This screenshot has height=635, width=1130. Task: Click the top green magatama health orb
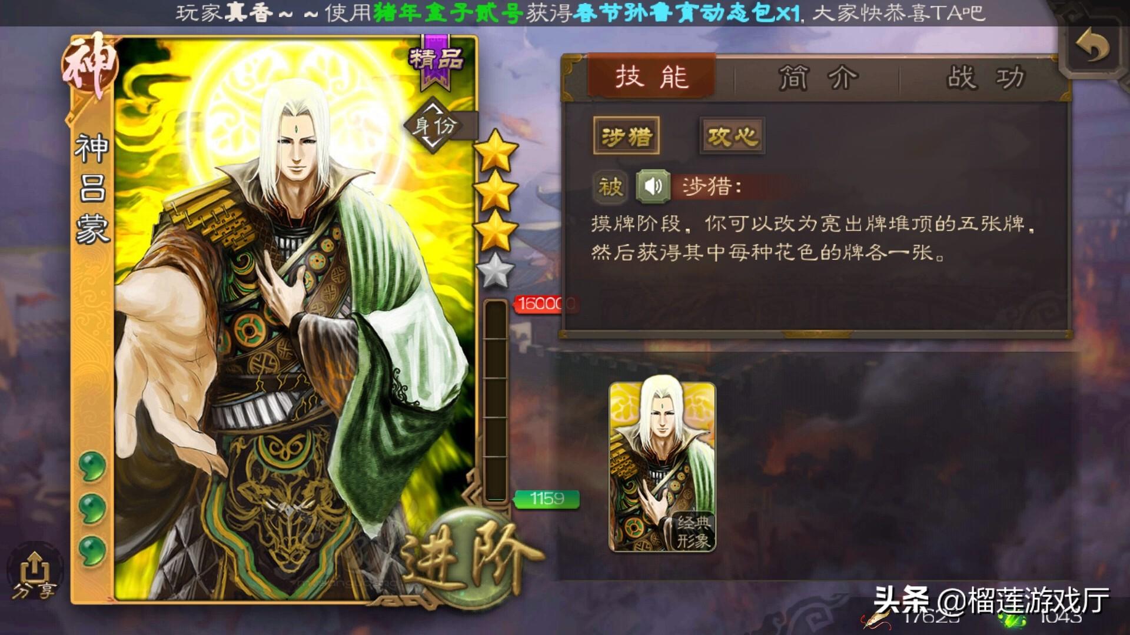point(92,467)
